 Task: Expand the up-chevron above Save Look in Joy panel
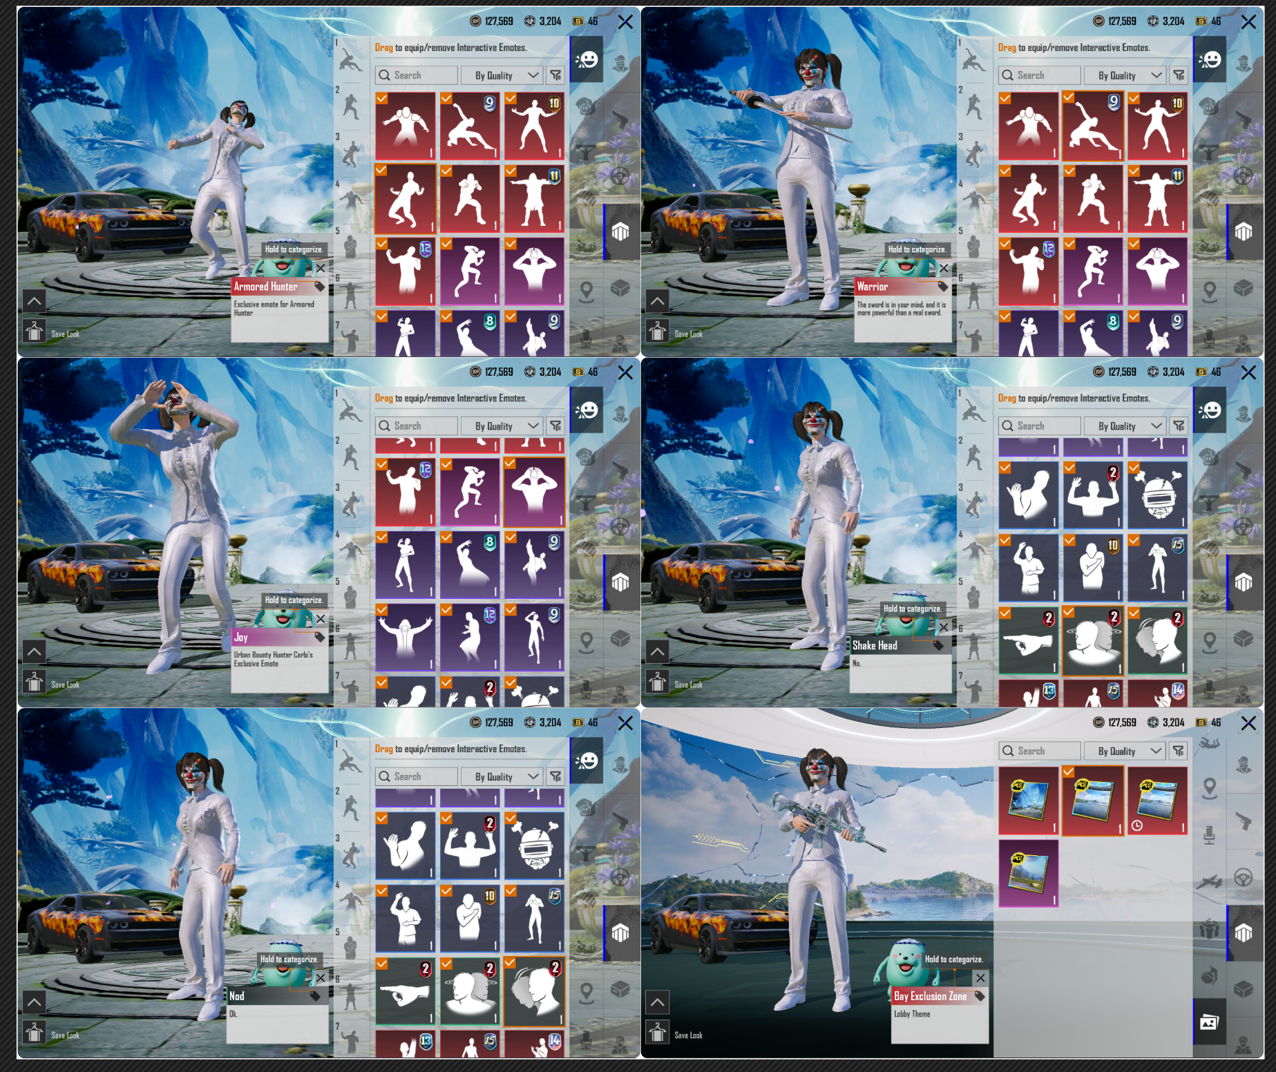(35, 651)
